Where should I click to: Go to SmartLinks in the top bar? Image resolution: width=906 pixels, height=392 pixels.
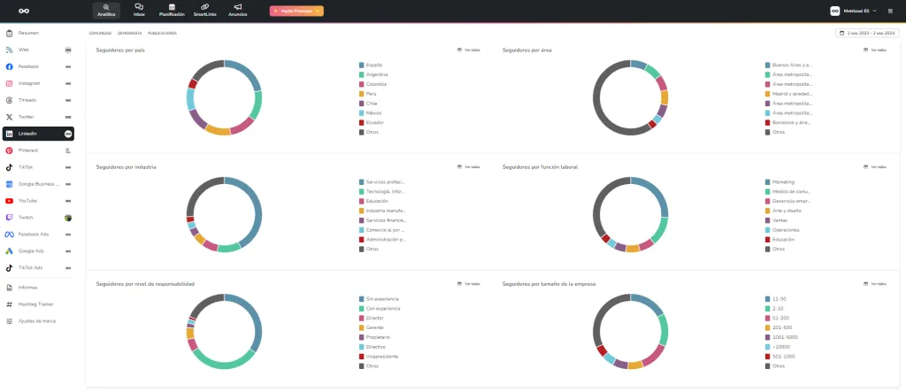(205, 11)
